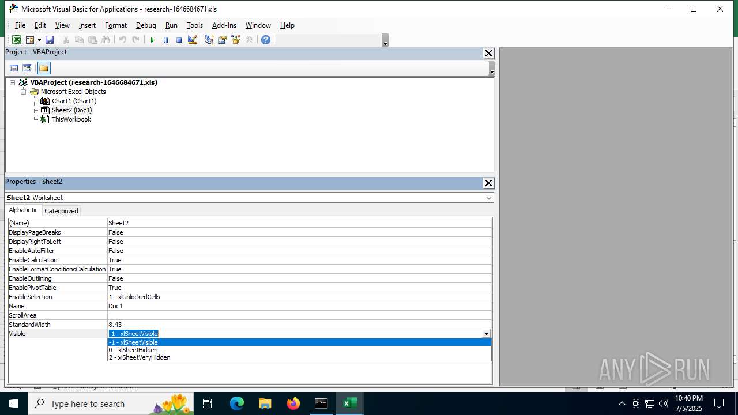
Task: Save the workbook with the floppy icon
Action: tap(50, 40)
